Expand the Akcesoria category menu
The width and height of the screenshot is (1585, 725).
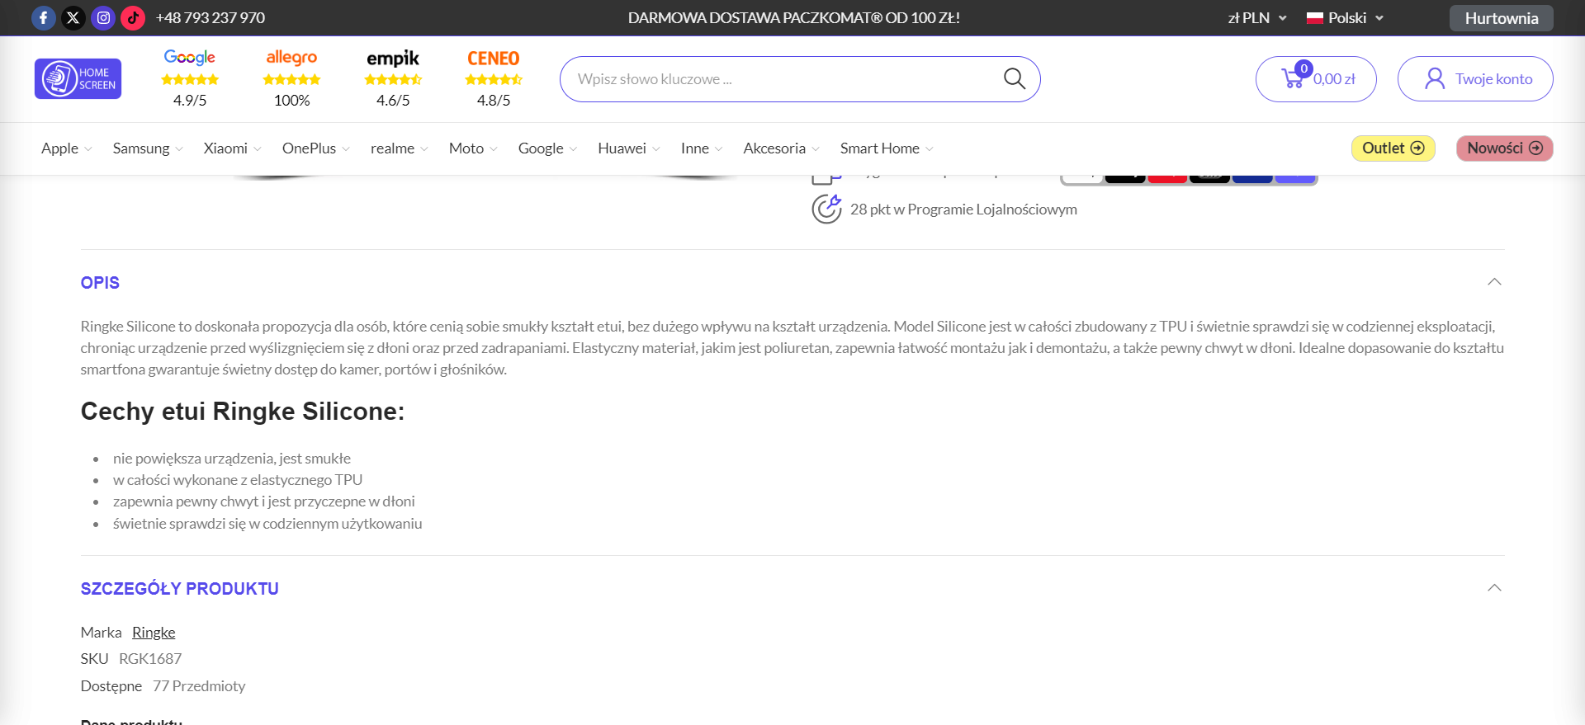tap(782, 148)
